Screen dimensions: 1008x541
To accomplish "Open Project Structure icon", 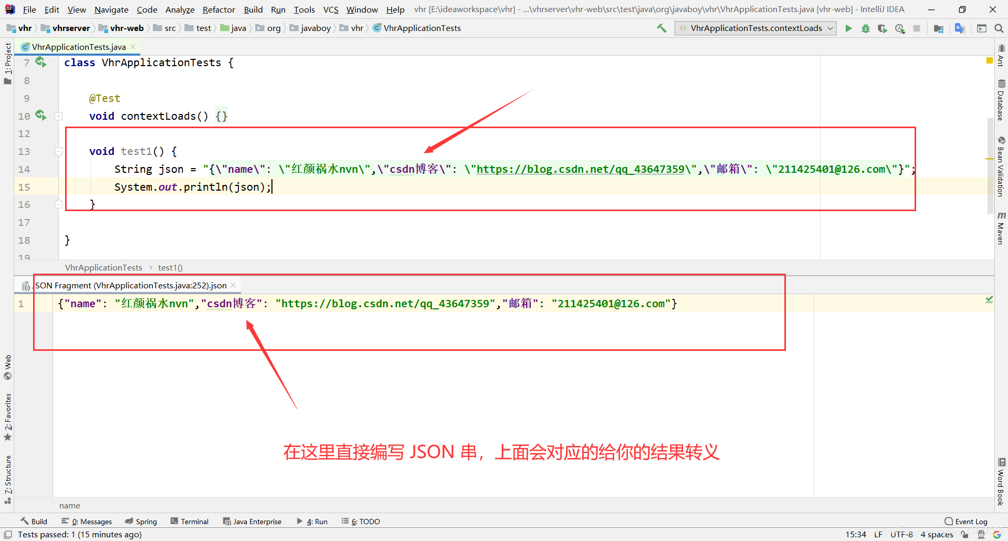I will click(x=939, y=28).
